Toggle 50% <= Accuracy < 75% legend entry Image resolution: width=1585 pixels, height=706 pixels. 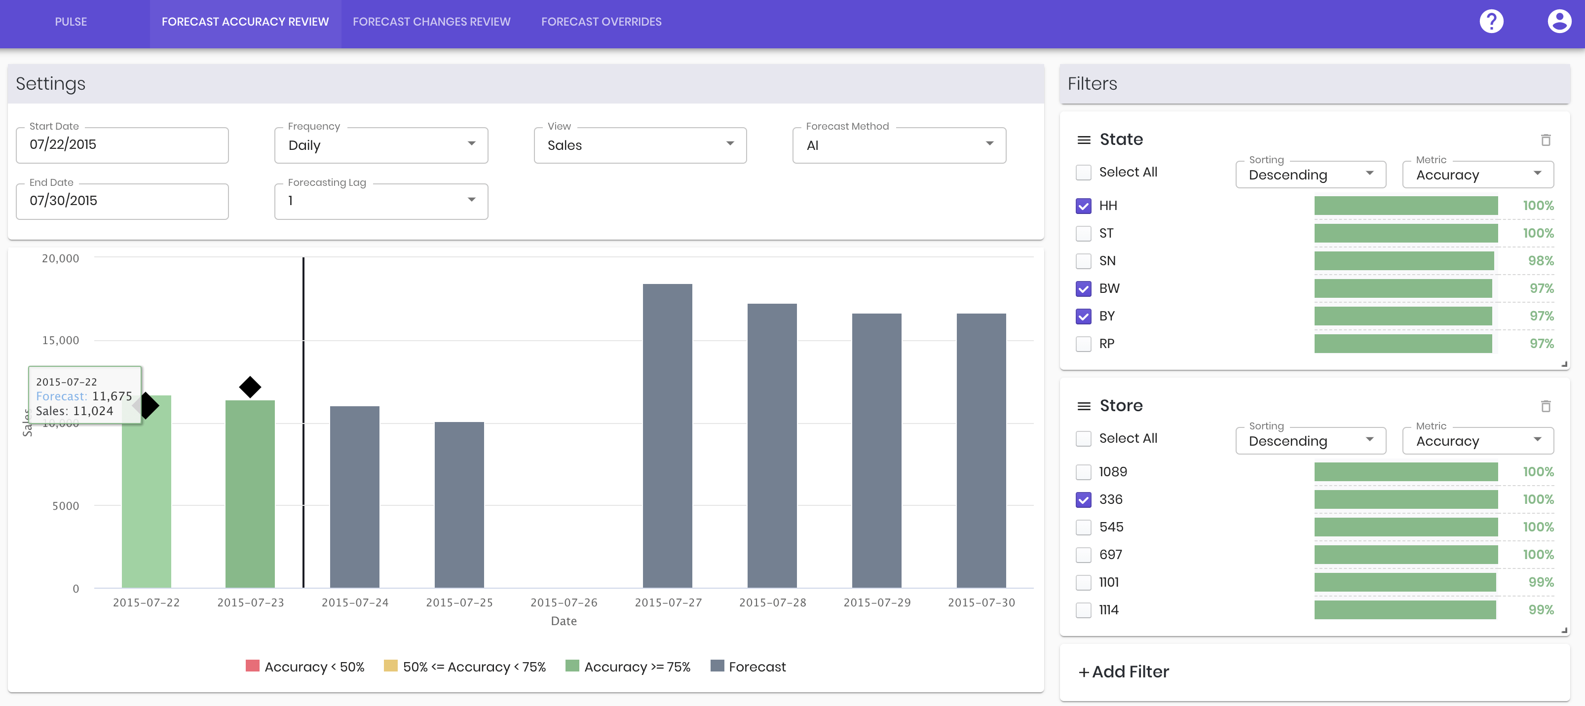pos(464,667)
